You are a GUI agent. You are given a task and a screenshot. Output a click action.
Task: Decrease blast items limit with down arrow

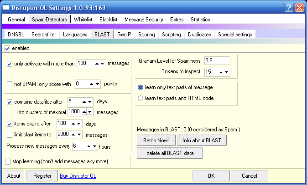point(79,135)
